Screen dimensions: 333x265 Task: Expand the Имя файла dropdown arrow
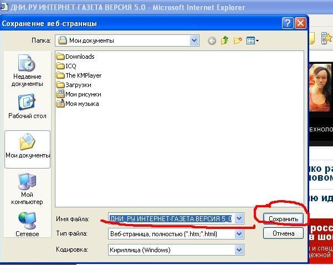239,218
